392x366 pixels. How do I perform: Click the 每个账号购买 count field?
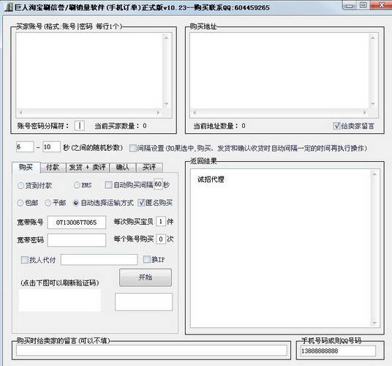click(x=161, y=239)
